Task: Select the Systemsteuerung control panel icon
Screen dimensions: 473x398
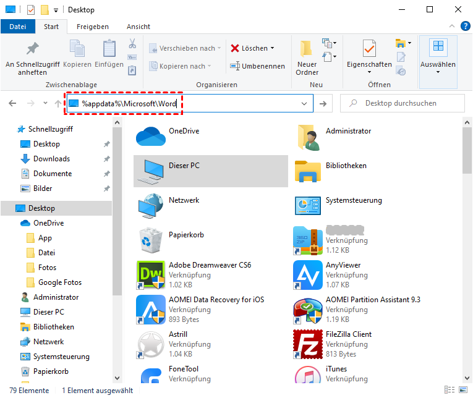Action: pos(308,206)
